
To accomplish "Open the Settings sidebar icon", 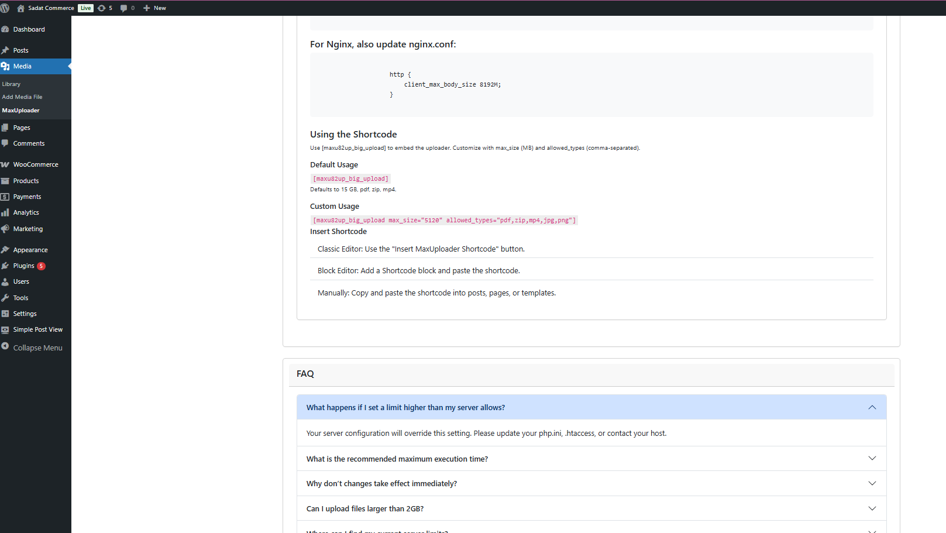I will [5, 314].
